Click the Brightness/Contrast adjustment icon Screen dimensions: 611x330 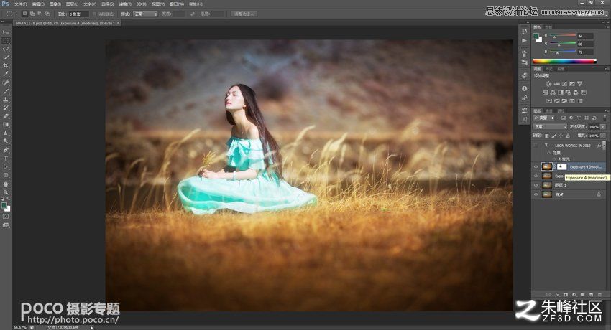tap(548, 84)
